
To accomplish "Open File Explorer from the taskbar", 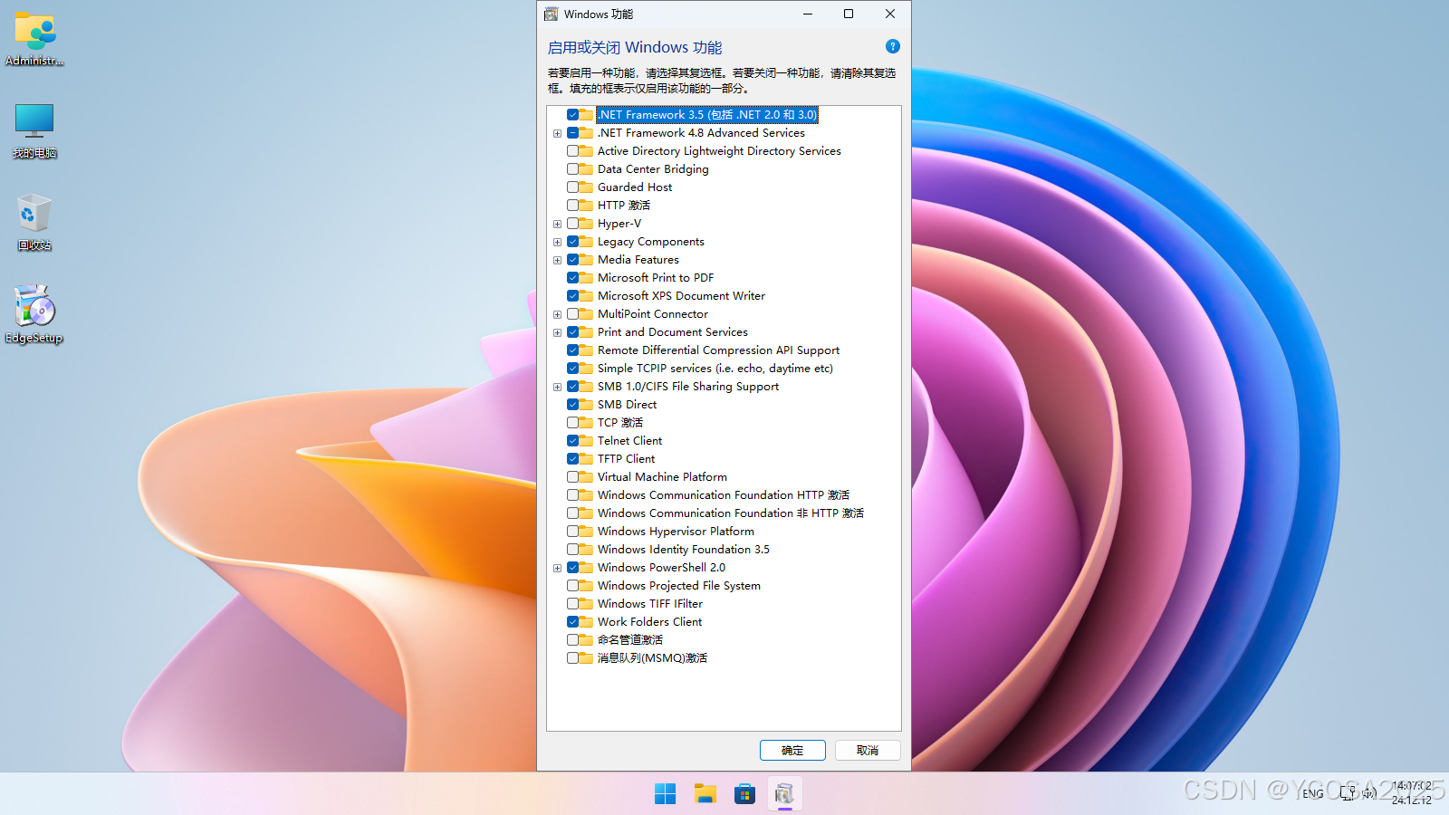I will (x=705, y=794).
